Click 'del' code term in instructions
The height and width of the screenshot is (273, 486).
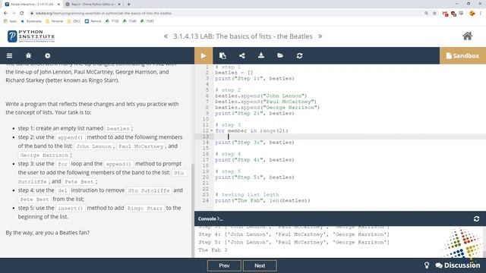[x=62, y=190]
